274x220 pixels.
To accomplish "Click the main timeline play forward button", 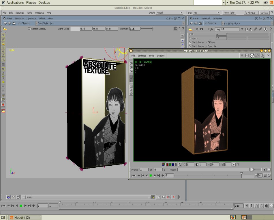I will point(25,206).
